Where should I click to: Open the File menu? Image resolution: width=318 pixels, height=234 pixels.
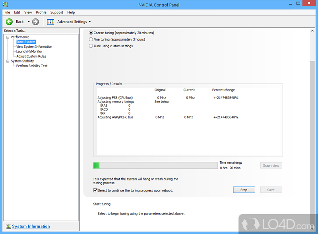click(7, 12)
